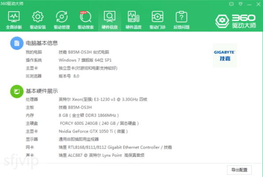Click 网卡 label
263x177 pixels.
point(30,147)
